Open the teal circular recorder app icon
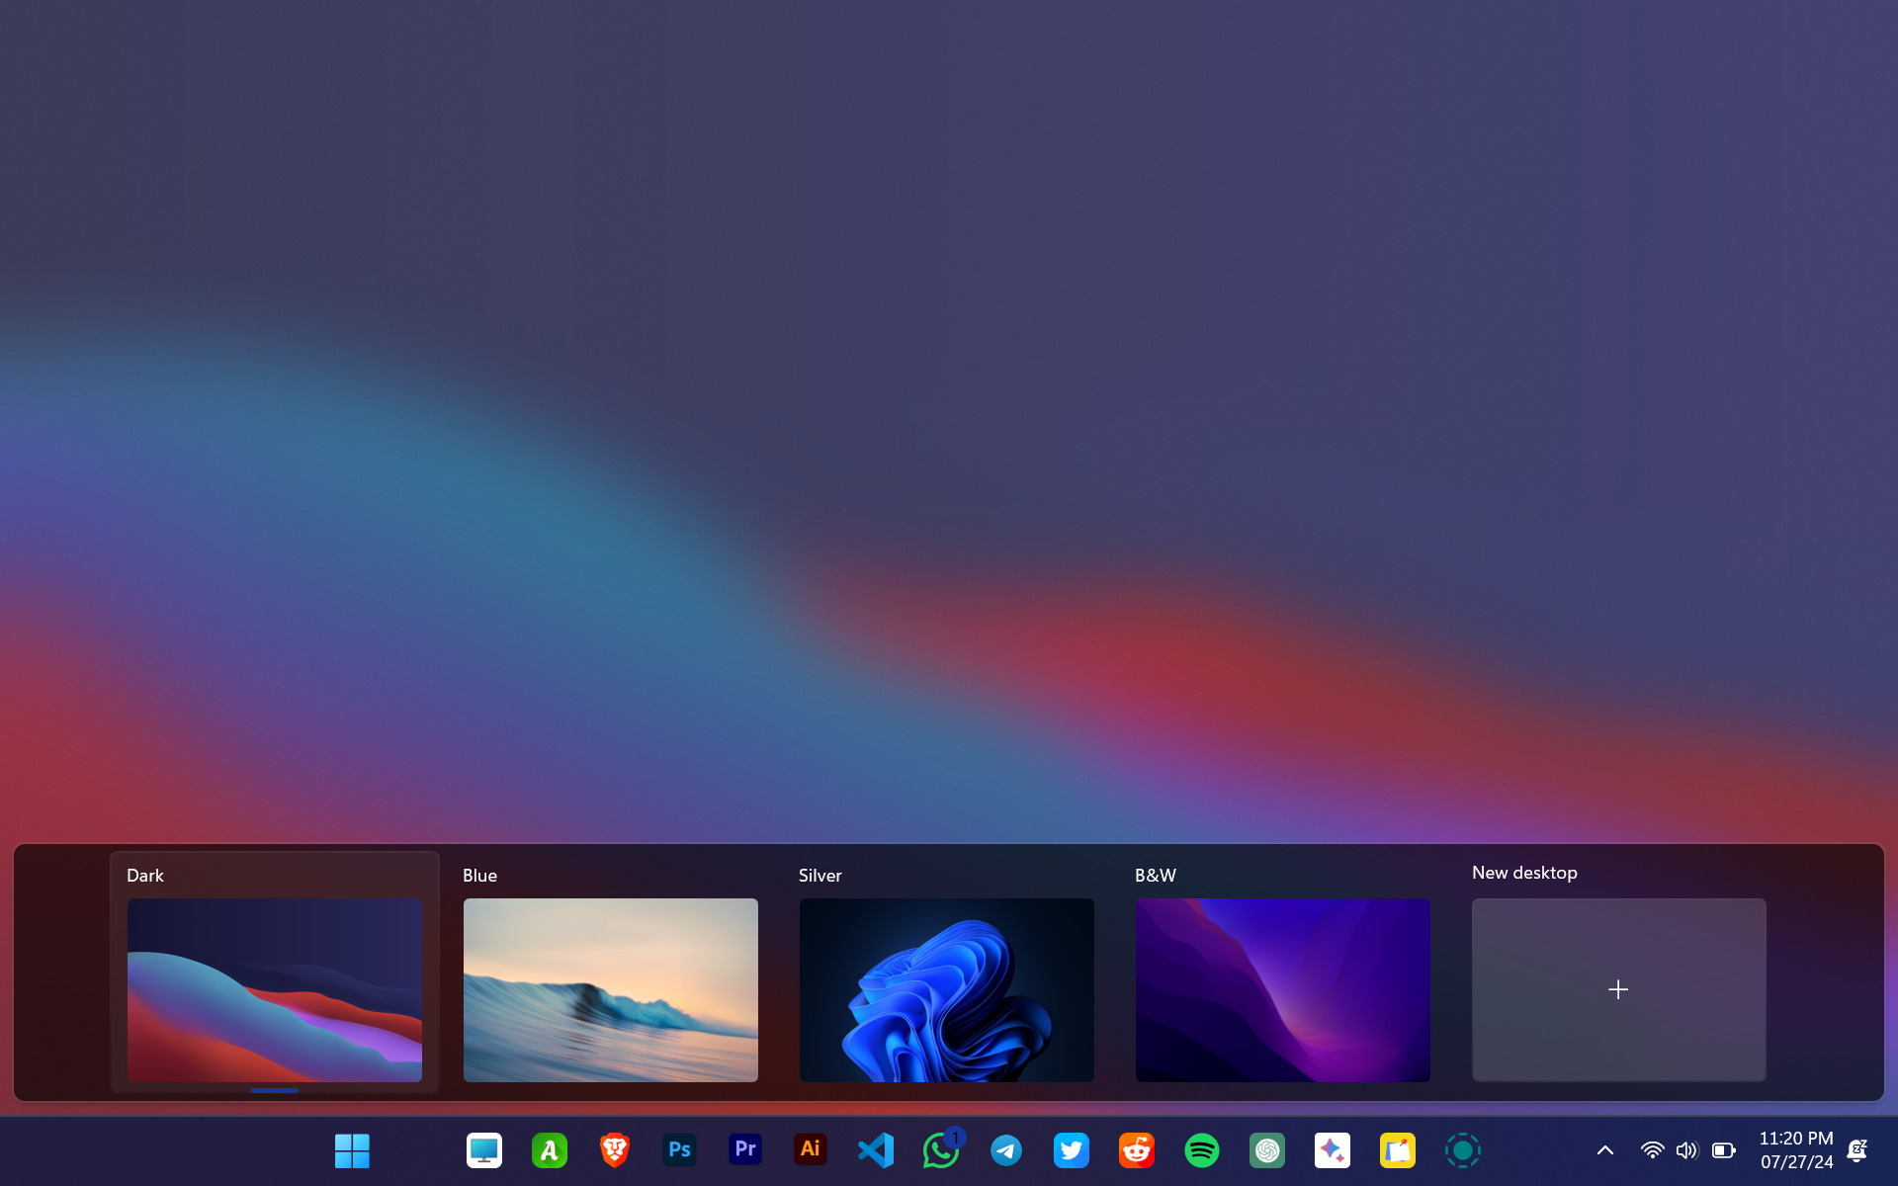This screenshot has height=1186, width=1898. click(x=1463, y=1150)
